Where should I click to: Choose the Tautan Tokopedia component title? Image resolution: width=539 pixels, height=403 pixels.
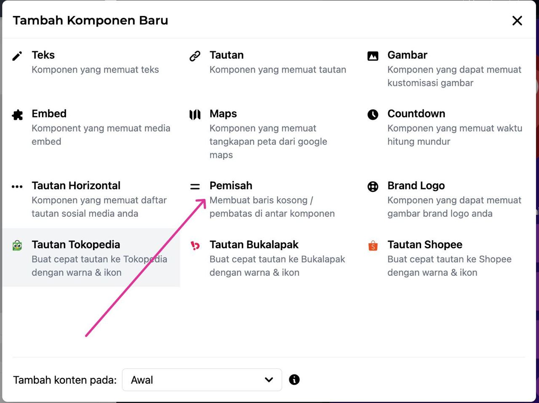(x=76, y=244)
